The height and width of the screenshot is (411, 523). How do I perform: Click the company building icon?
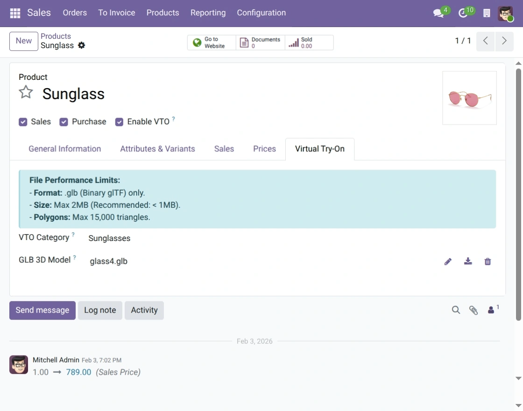coord(487,13)
